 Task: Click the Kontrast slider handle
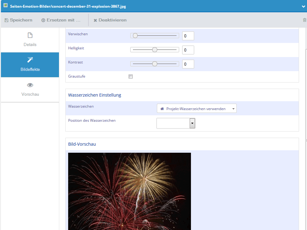pyautogui.click(x=155, y=64)
